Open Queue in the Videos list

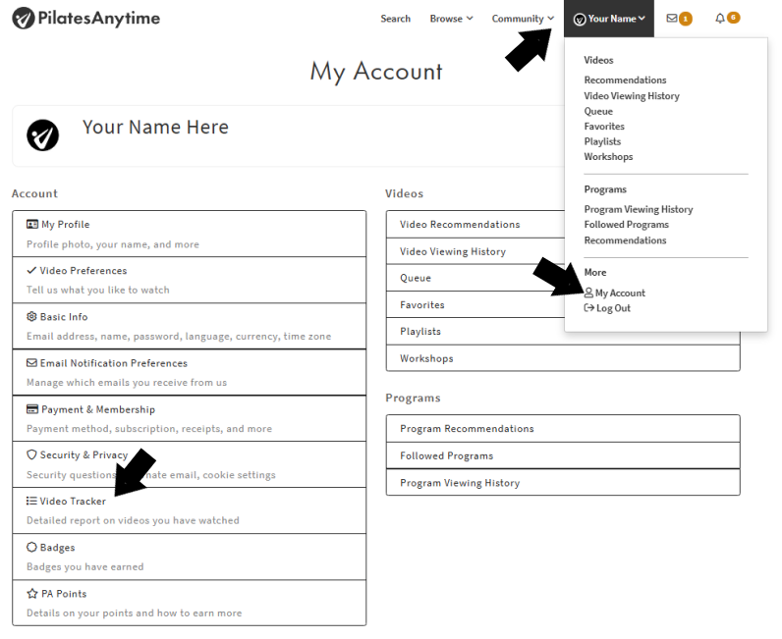475,278
